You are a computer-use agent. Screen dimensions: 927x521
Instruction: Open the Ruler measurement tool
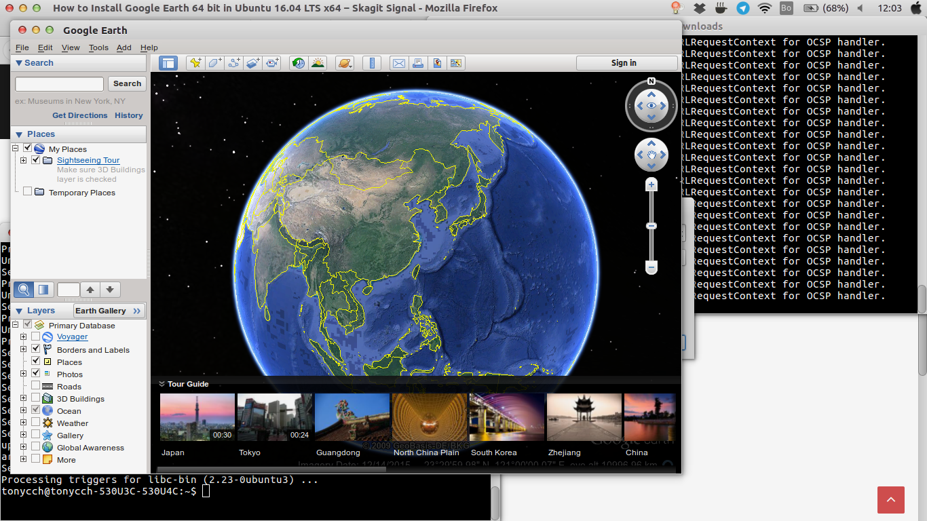[372, 62]
